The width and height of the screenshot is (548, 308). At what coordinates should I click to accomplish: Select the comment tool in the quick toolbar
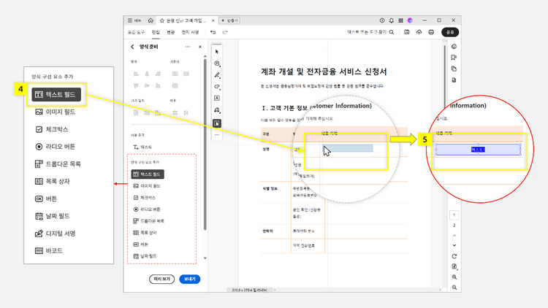(x=217, y=63)
